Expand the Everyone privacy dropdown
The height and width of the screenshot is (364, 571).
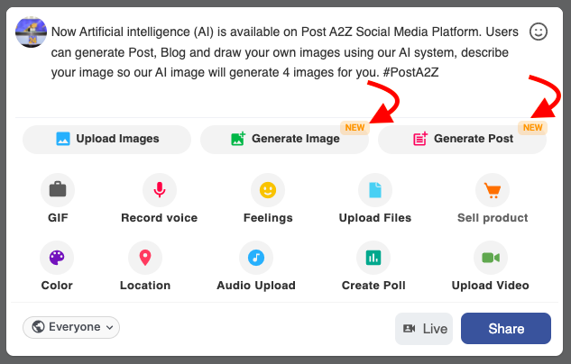coord(71,327)
